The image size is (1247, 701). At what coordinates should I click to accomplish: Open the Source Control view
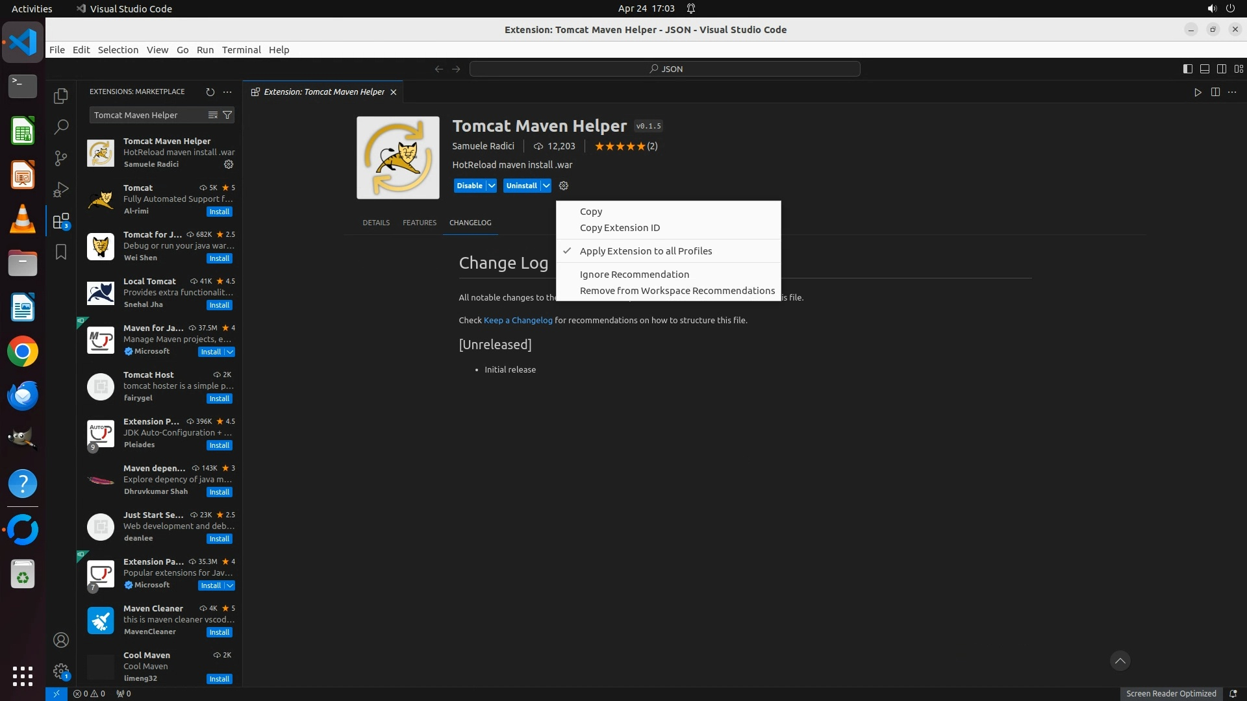point(61,158)
